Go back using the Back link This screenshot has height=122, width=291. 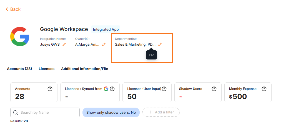(x=13, y=9)
